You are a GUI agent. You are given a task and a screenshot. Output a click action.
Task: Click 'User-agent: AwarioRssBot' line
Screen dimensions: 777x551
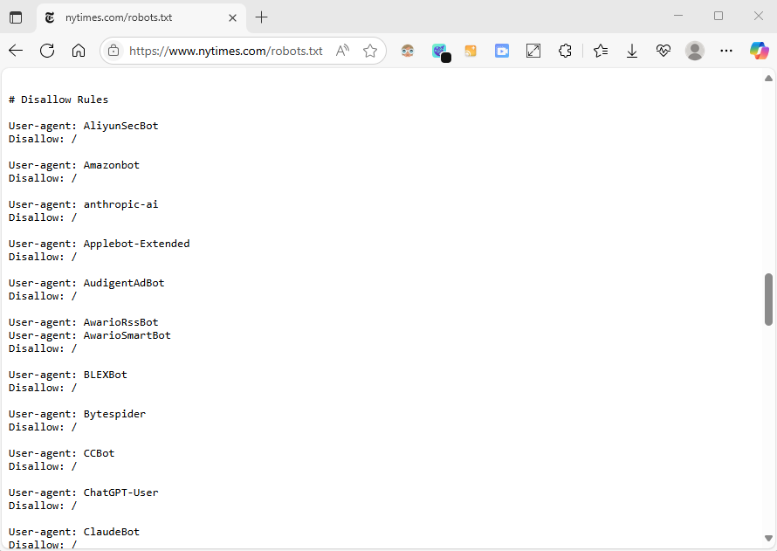[83, 322]
